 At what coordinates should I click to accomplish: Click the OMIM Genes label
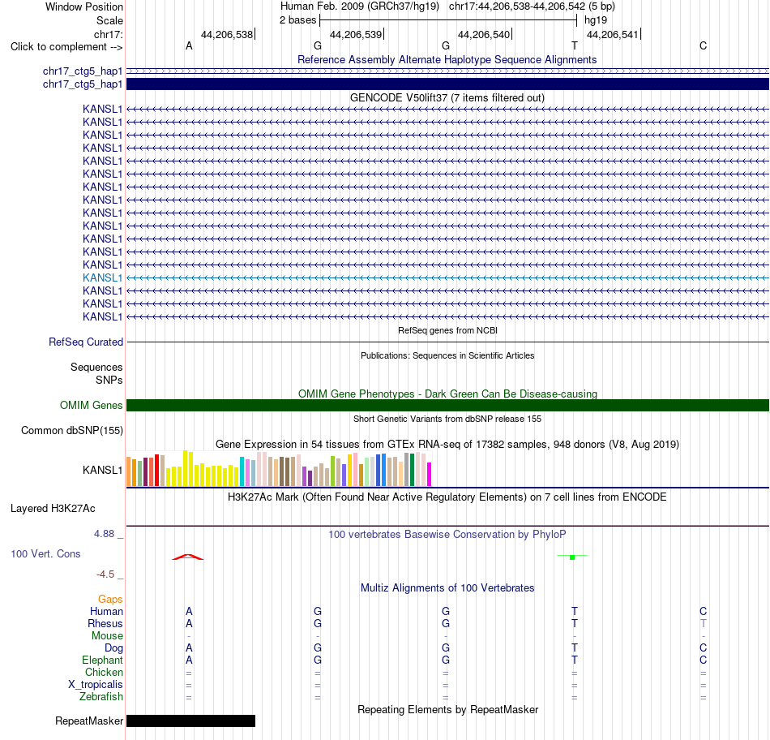[x=91, y=405]
